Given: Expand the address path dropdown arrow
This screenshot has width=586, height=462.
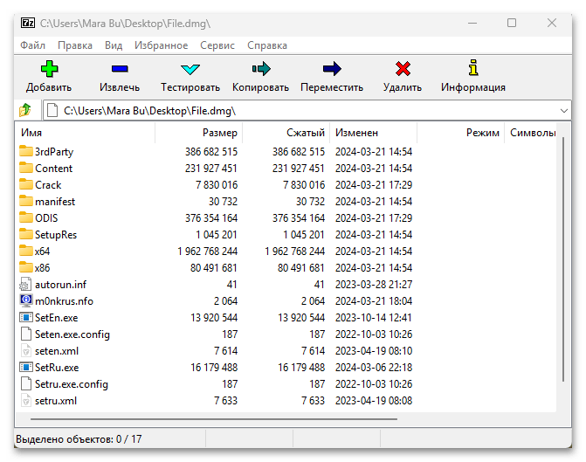Looking at the screenshot, I should [563, 111].
